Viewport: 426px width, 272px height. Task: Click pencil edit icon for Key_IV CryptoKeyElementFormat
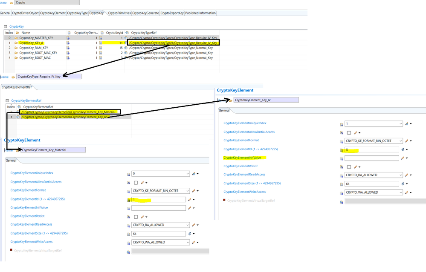[x=406, y=141]
